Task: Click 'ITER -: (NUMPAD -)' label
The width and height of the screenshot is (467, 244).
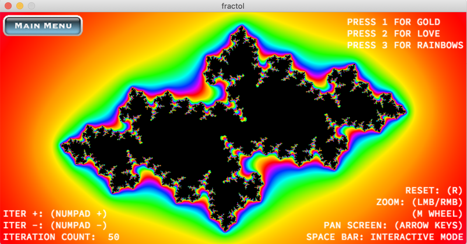Action: pos(55,225)
